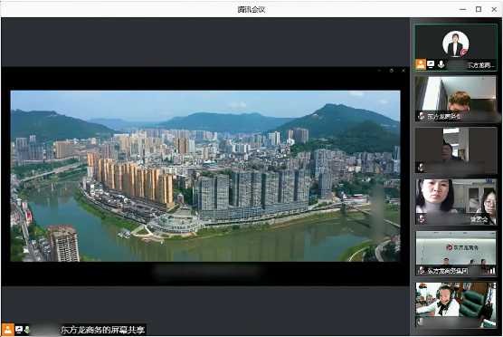Maximize the 腾讯会议 window

[x=479, y=9]
